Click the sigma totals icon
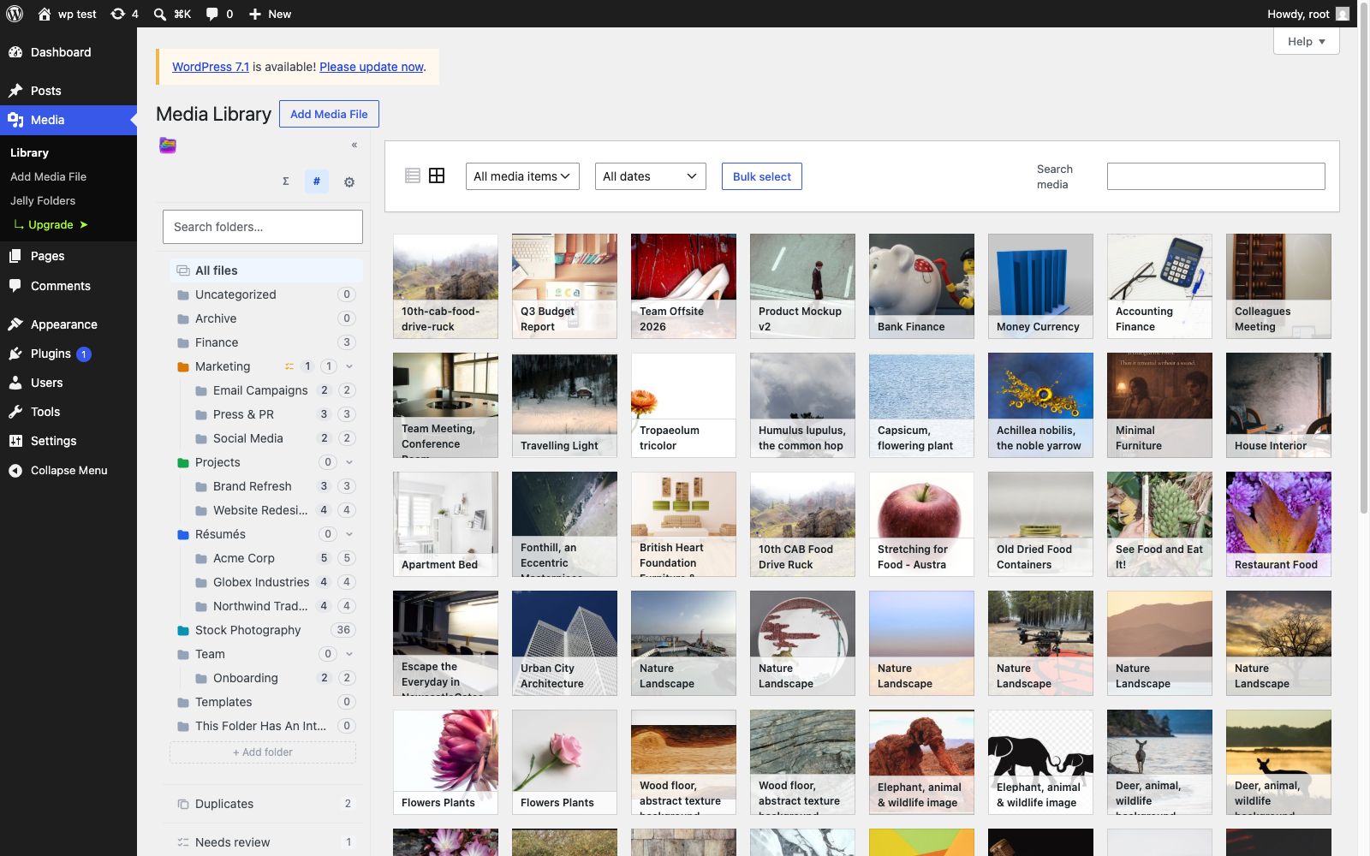The image size is (1370, 856). (286, 181)
